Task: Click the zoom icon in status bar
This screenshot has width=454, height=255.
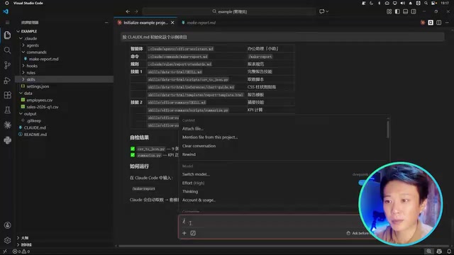Action: 428,251
